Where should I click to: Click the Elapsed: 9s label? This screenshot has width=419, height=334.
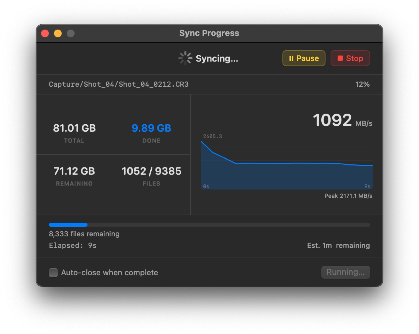[x=73, y=246]
